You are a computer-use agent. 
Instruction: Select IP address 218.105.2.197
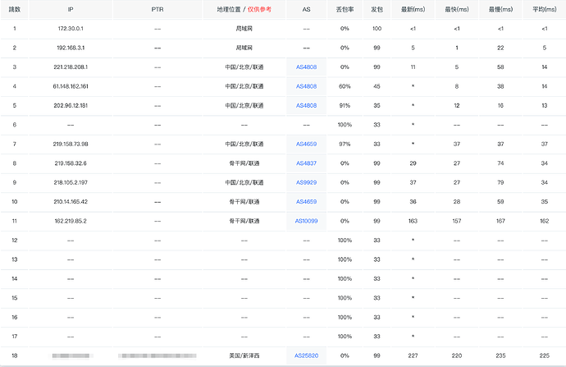tap(71, 182)
